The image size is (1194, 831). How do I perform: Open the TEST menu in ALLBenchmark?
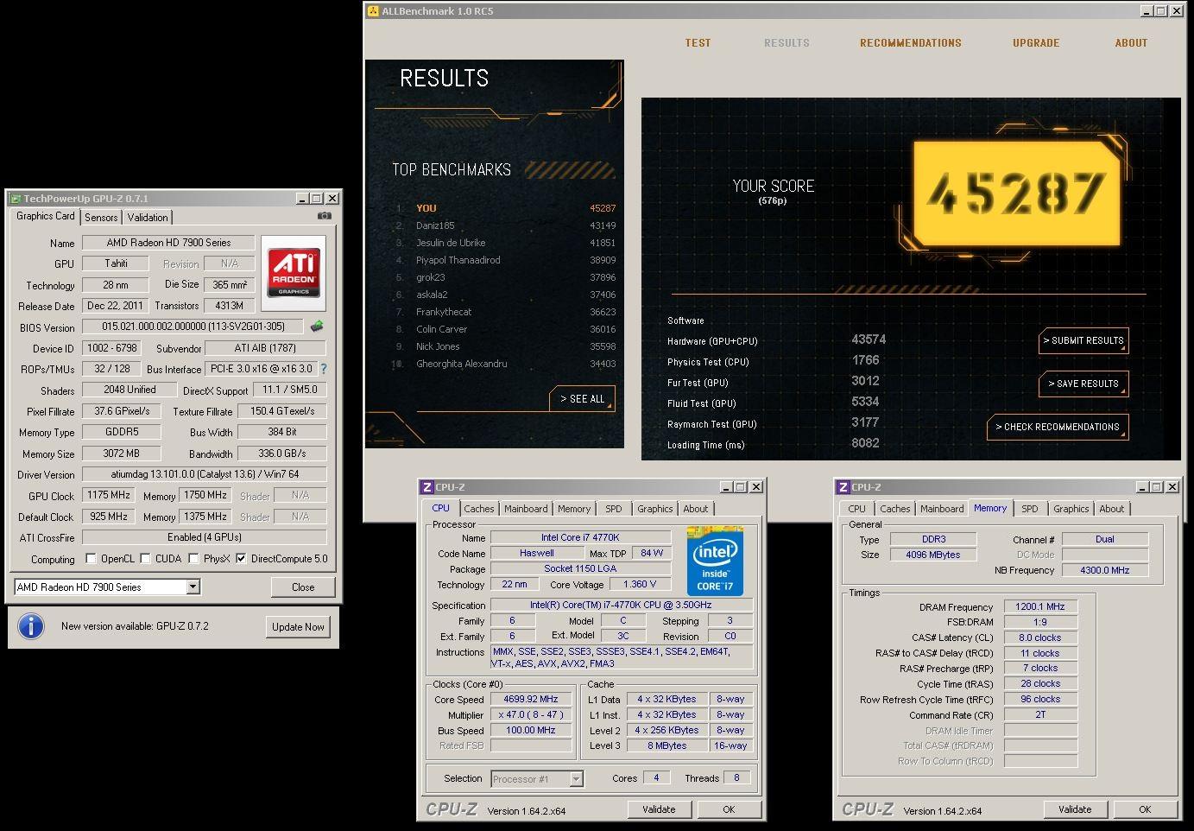[x=698, y=43]
